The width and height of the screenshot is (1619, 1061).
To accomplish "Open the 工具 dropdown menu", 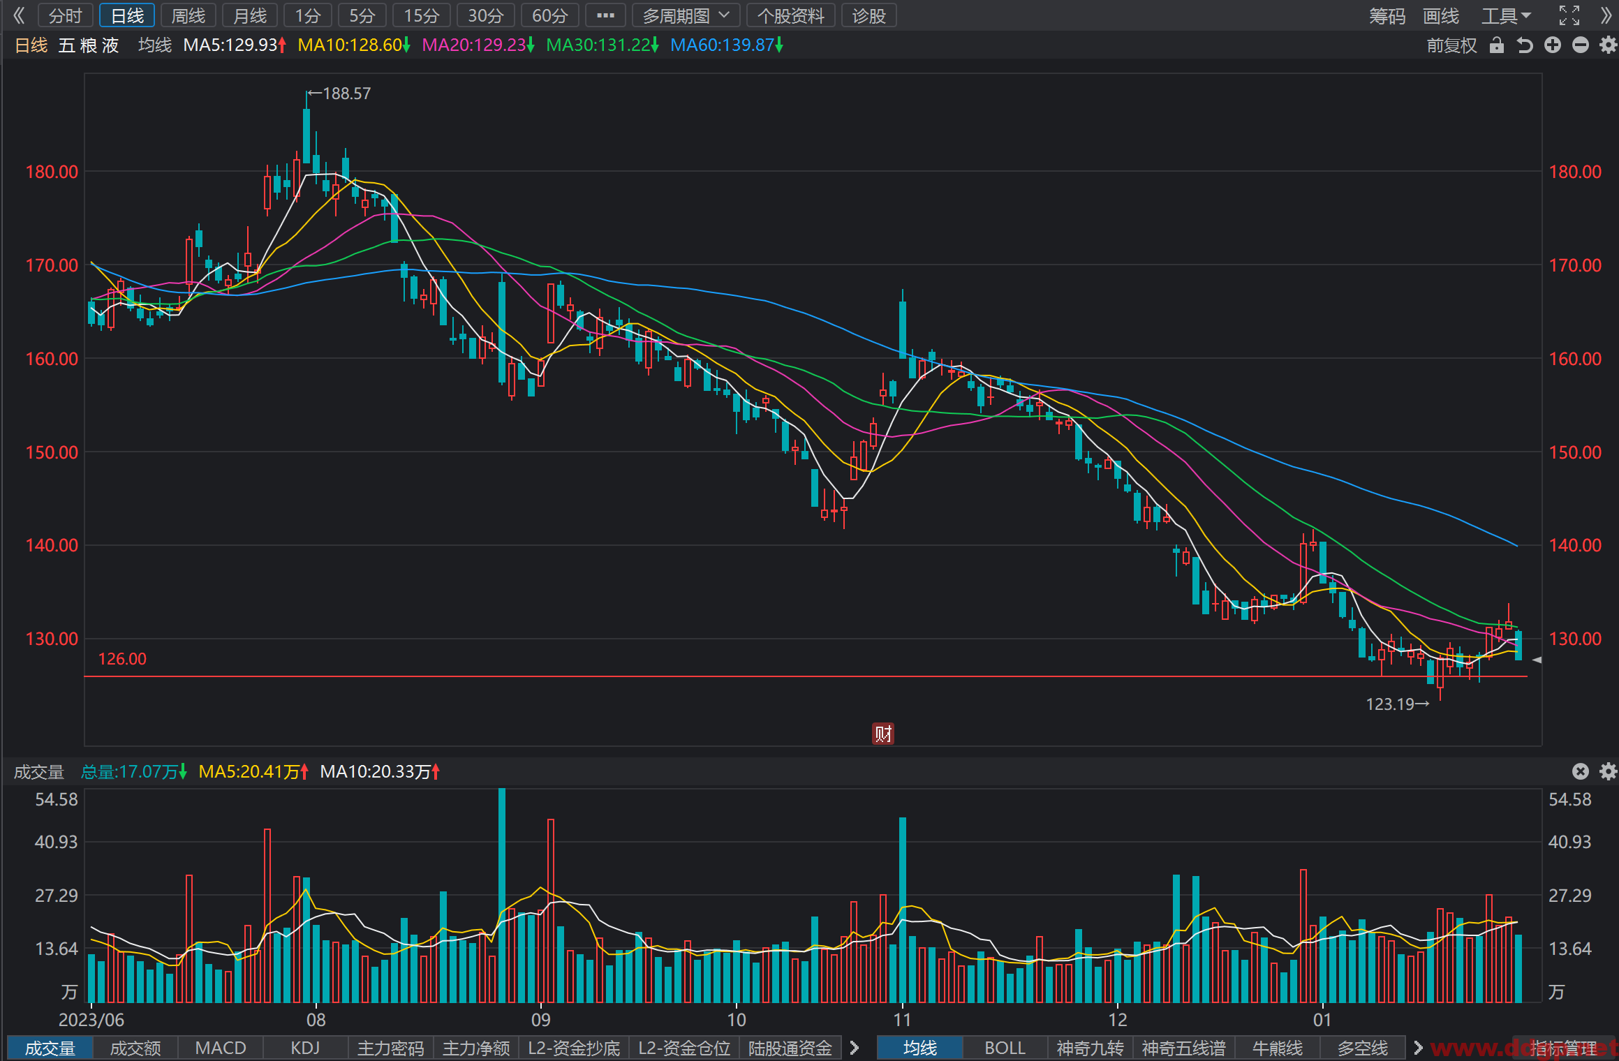I will 1506,15.
